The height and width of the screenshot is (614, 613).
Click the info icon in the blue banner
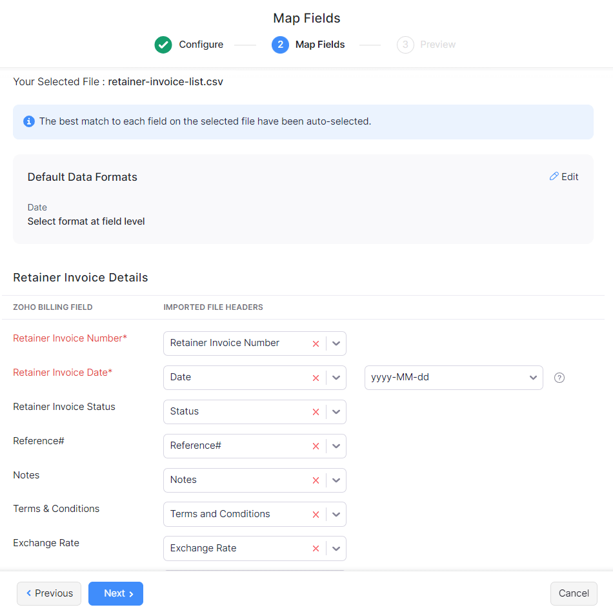tap(28, 121)
